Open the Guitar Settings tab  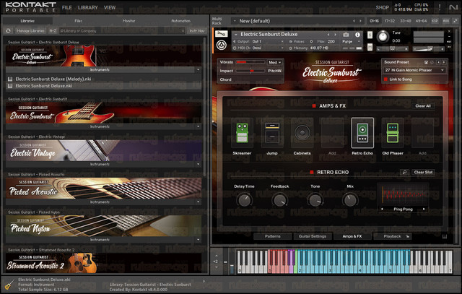313,236
